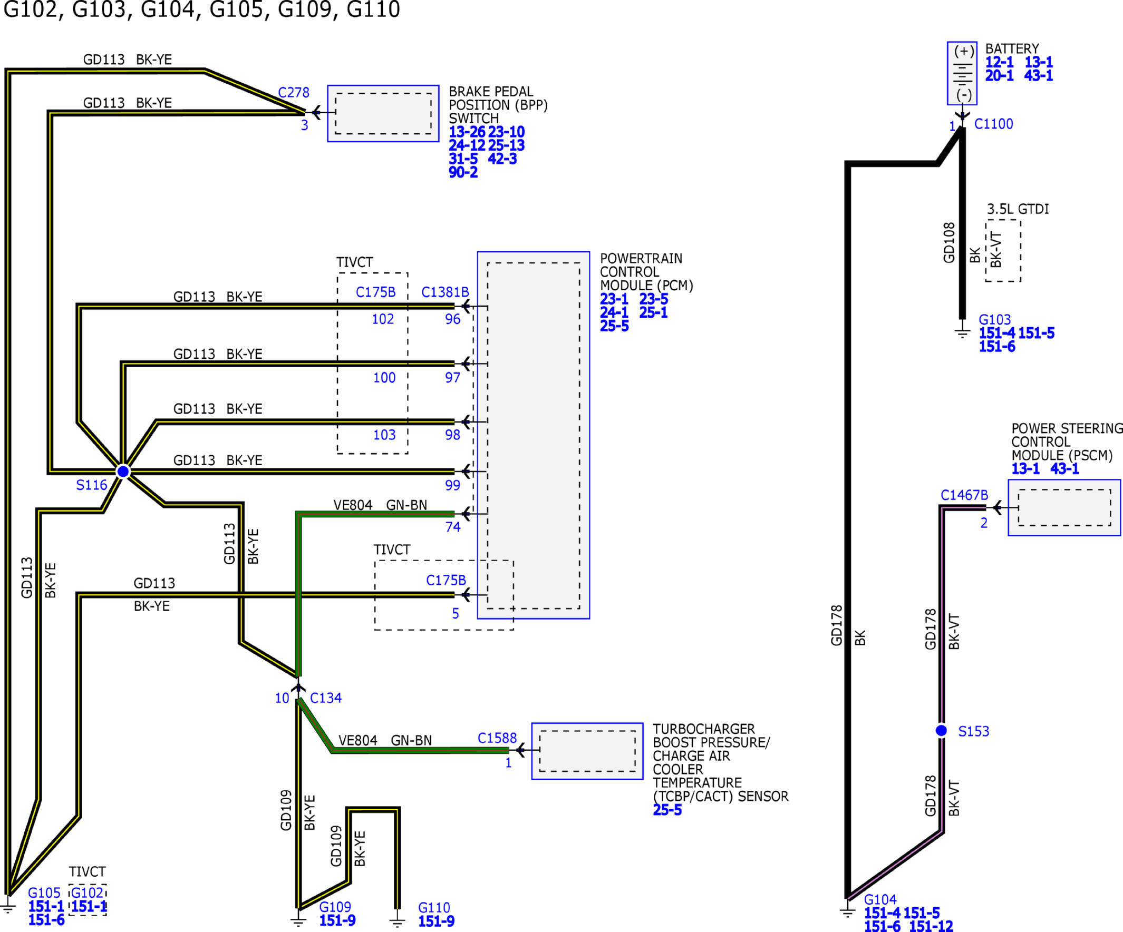Open page link 23-1 beside PCM
This screenshot has height=932, width=1123.
(613, 299)
